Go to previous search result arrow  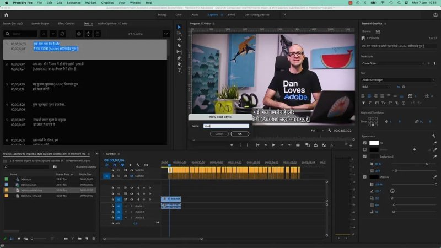(44, 34)
